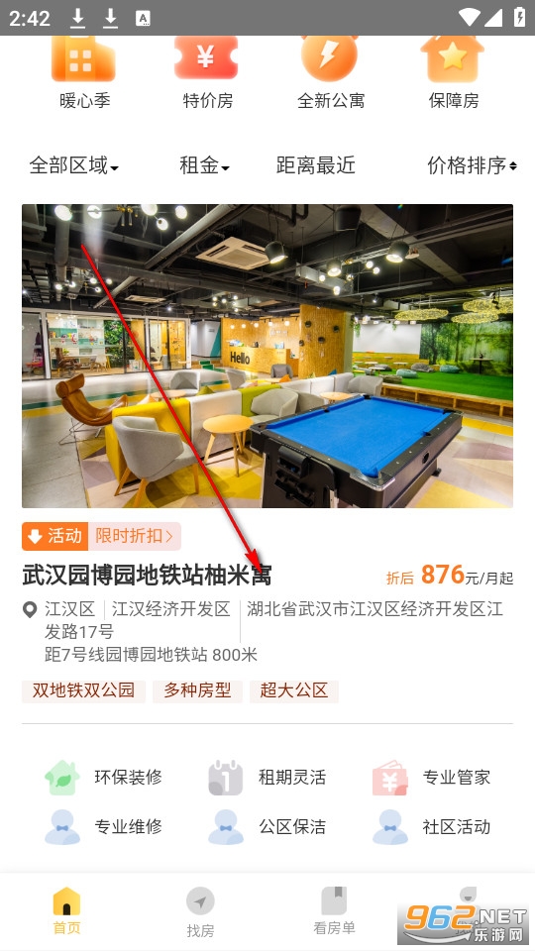Image resolution: width=535 pixels, height=951 pixels.
Task: Expand the 租金 filter dropdown
Action: (204, 165)
